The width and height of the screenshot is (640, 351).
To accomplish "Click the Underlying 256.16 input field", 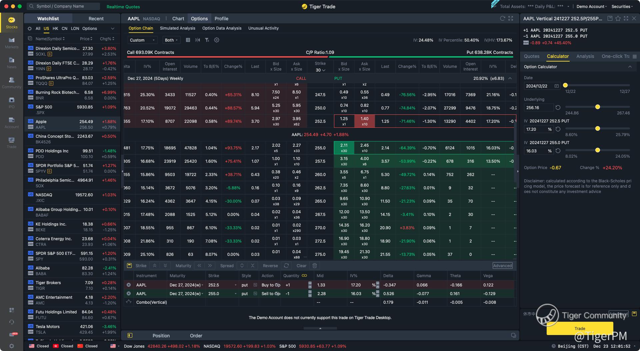I will [538, 107].
